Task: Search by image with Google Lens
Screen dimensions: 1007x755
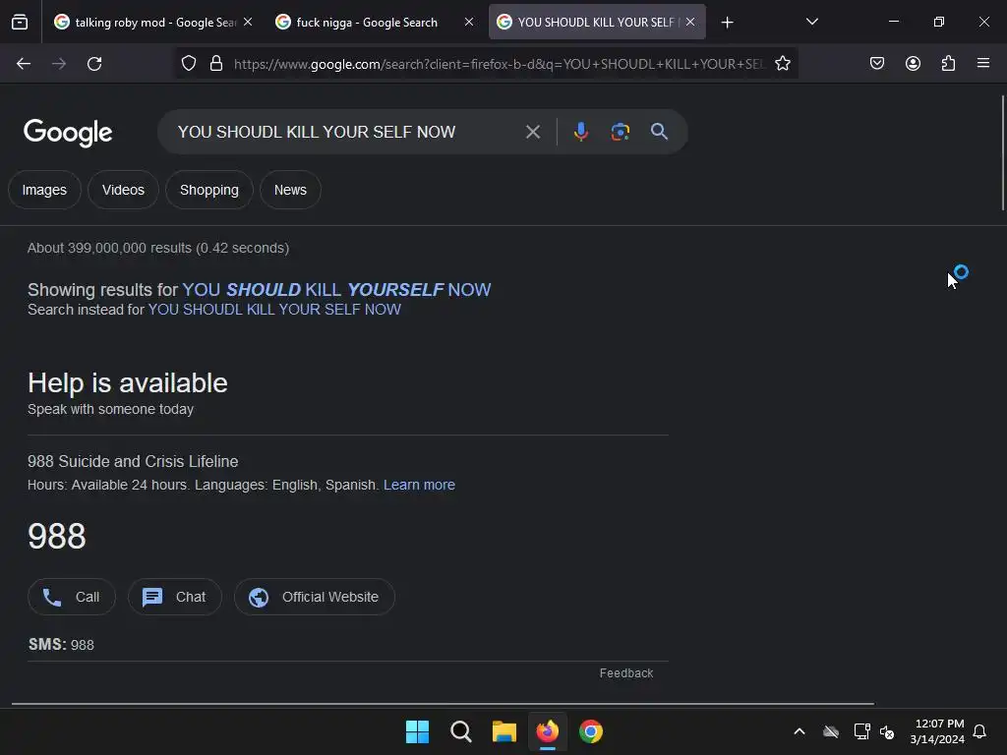Action: point(620,132)
